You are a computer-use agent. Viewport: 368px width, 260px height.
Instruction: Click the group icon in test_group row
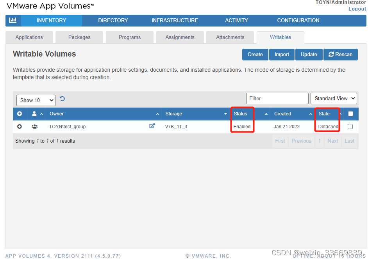[34, 126]
